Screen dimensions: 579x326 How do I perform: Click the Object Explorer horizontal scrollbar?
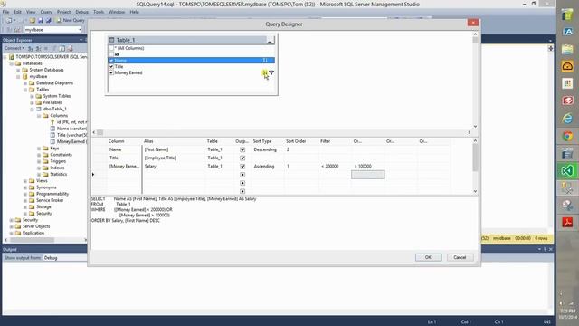coord(46,240)
